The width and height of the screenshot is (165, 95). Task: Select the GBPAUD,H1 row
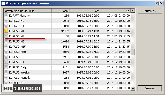(67, 83)
